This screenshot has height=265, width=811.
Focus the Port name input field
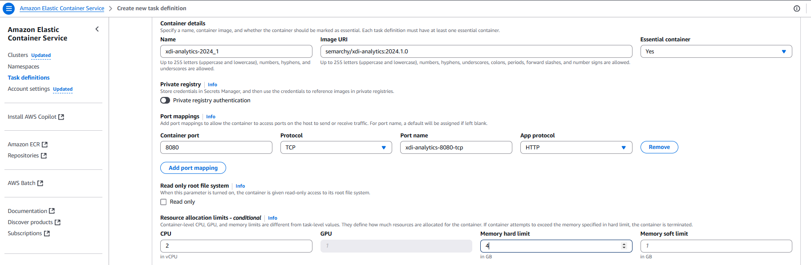pyautogui.click(x=456, y=148)
